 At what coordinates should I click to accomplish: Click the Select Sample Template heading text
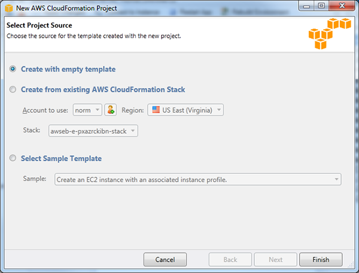click(62, 158)
